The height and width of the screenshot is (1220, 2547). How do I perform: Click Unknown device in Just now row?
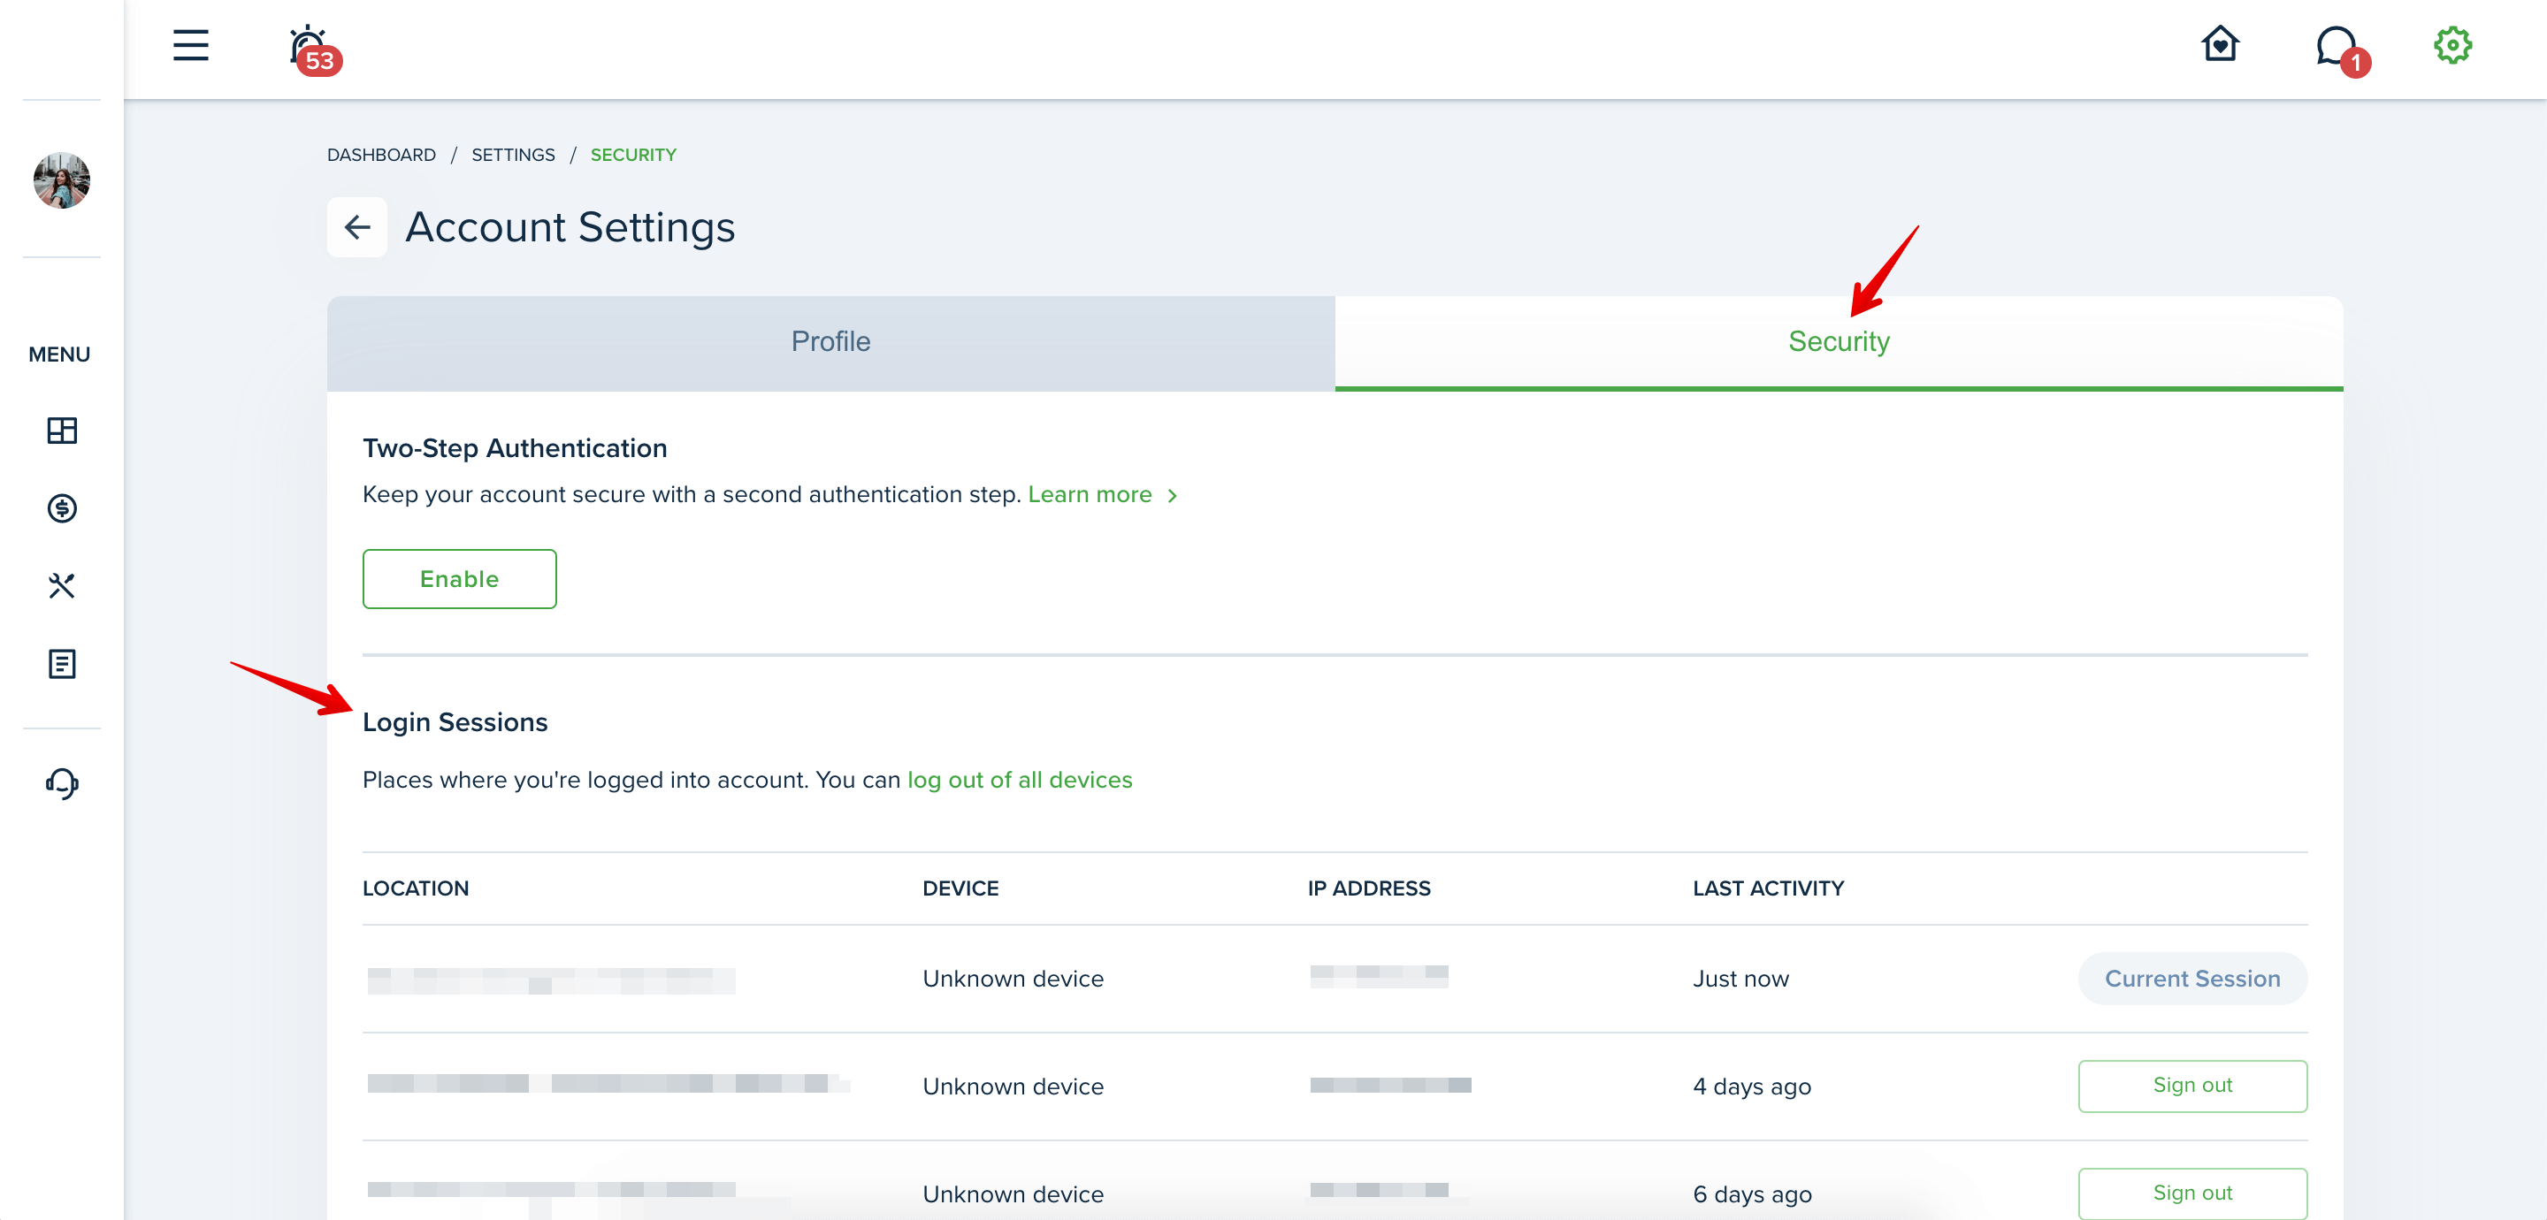coord(1013,979)
